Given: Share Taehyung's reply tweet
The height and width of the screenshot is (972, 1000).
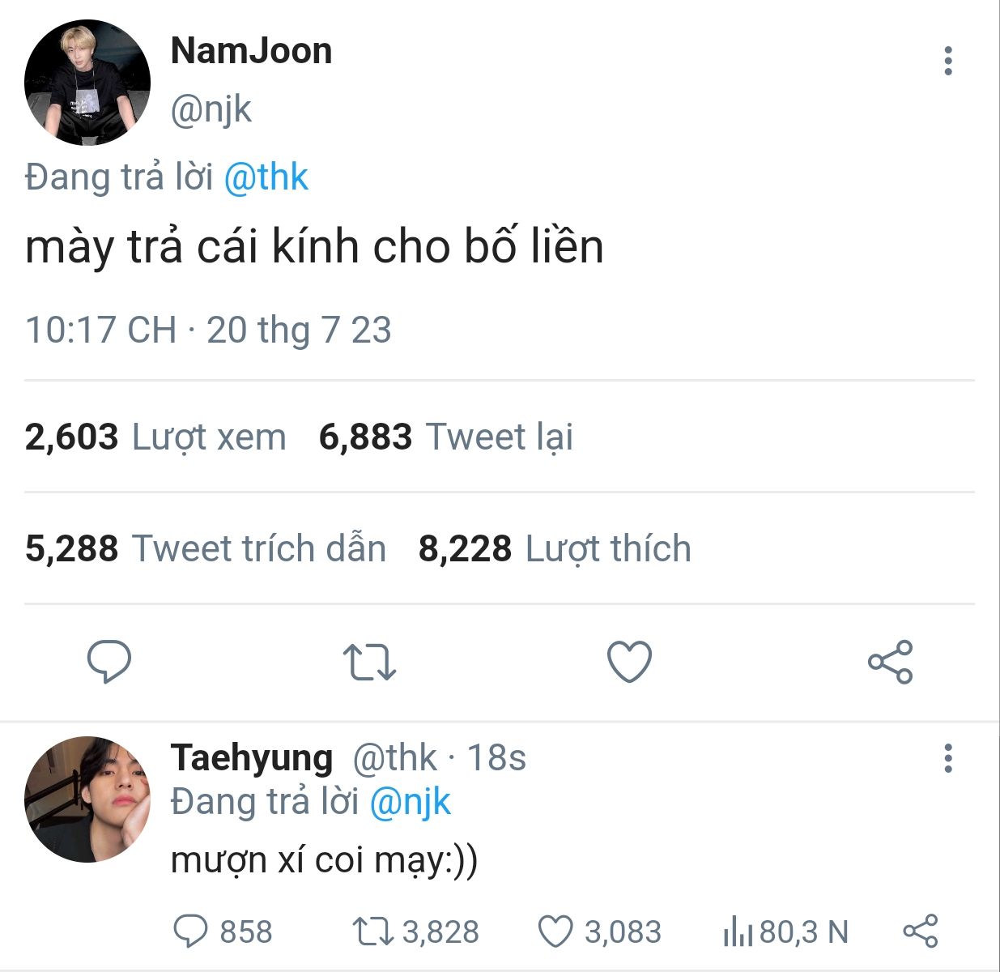Looking at the screenshot, I should 920,931.
